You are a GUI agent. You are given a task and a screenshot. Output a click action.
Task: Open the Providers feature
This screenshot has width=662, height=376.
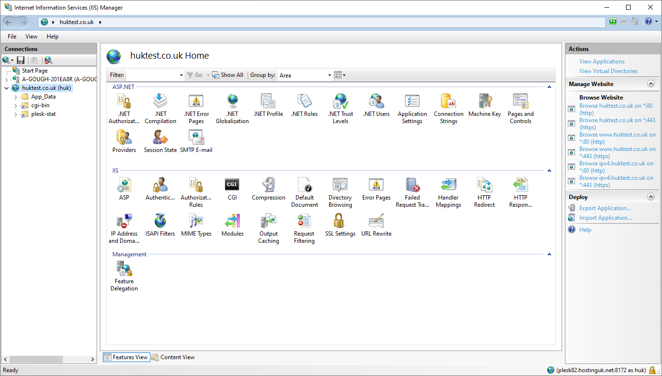tap(124, 141)
